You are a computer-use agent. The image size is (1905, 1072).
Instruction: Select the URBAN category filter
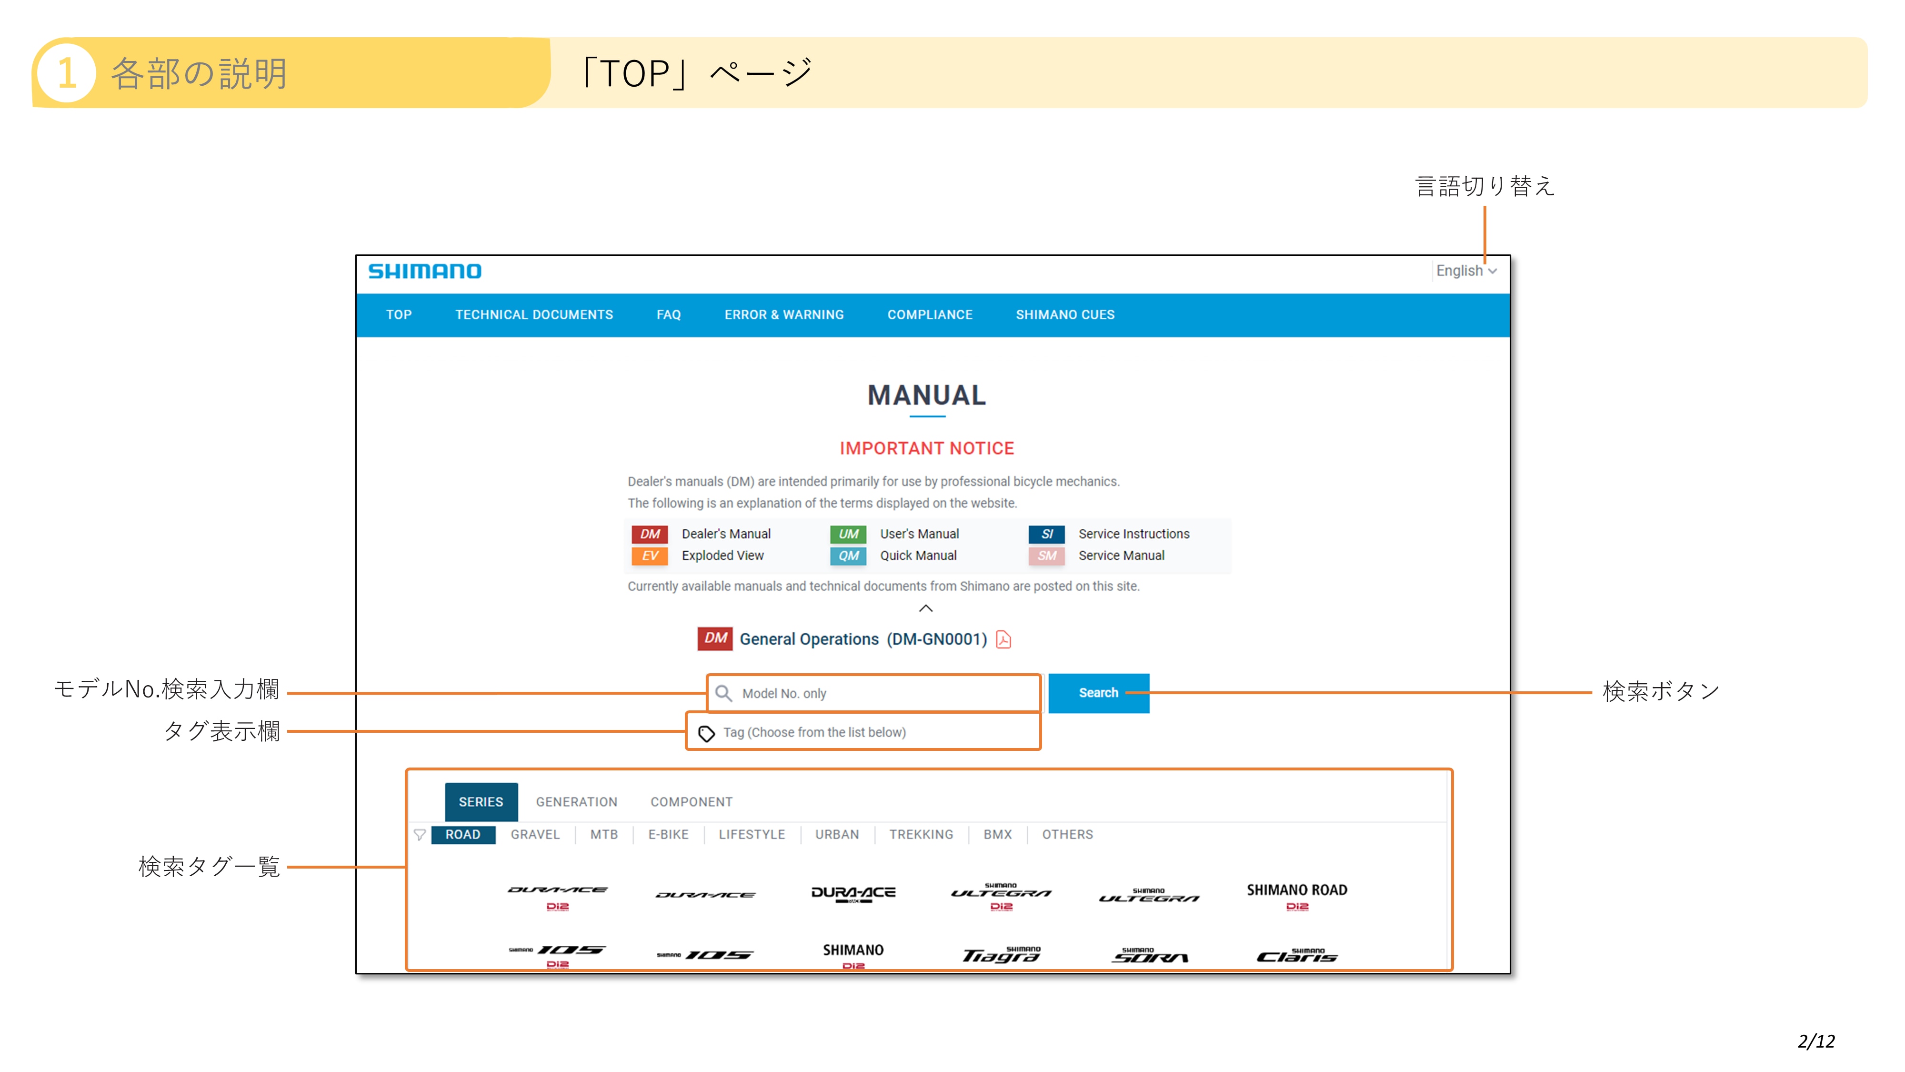coord(836,835)
